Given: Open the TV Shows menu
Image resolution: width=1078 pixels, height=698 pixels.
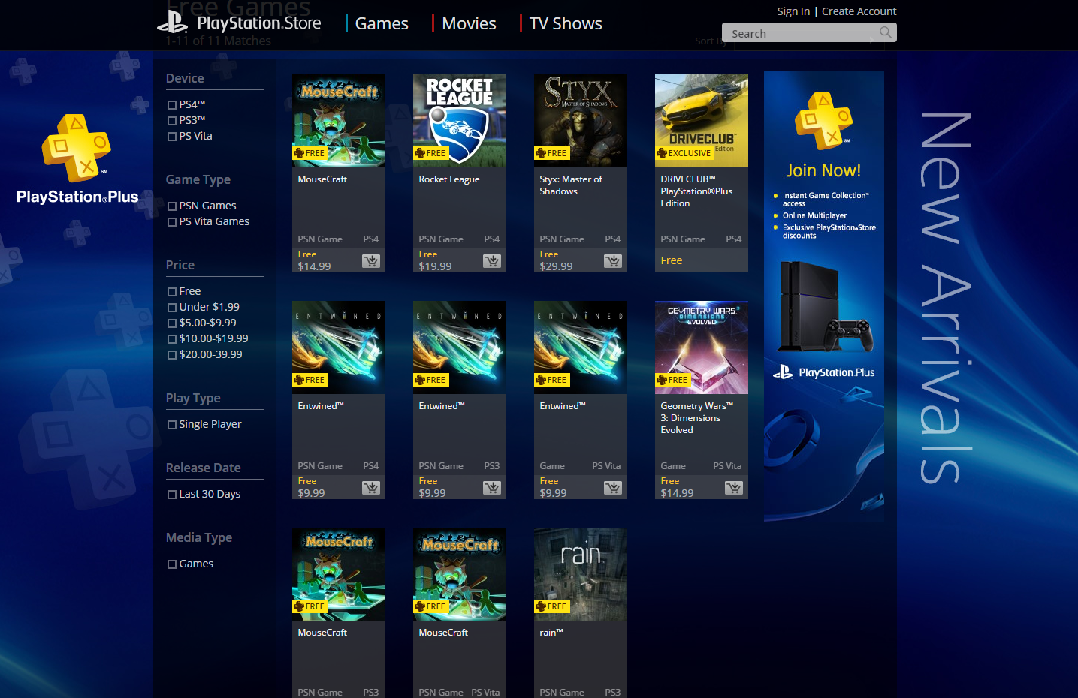Looking at the screenshot, I should (x=566, y=23).
